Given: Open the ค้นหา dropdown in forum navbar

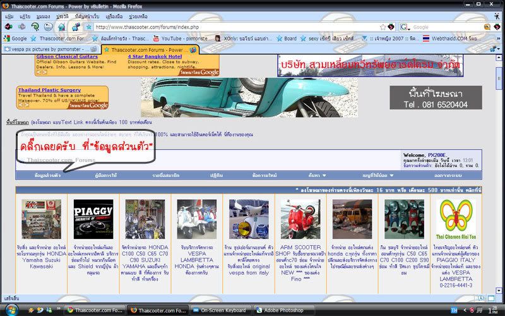Looking at the screenshot, I should click(318, 176).
